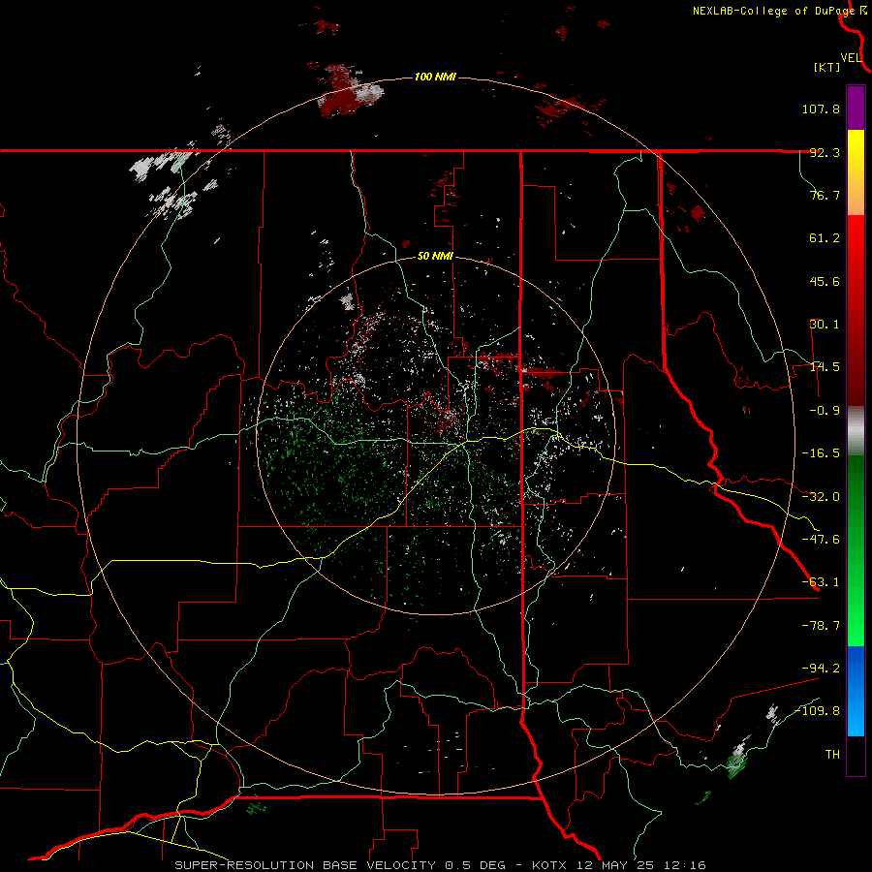Click the 50 NMI range ring label
The width and height of the screenshot is (872, 872).
click(435, 257)
